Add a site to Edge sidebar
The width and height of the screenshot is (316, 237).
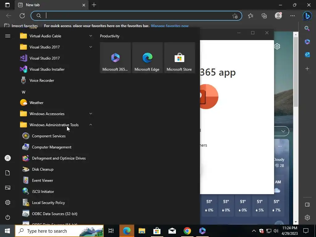pos(307,69)
